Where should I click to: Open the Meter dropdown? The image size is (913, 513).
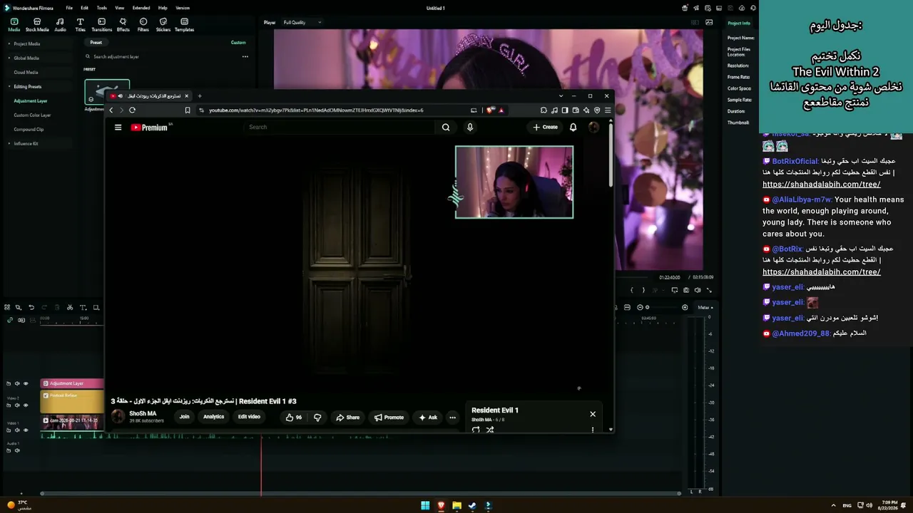pyautogui.click(x=705, y=307)
